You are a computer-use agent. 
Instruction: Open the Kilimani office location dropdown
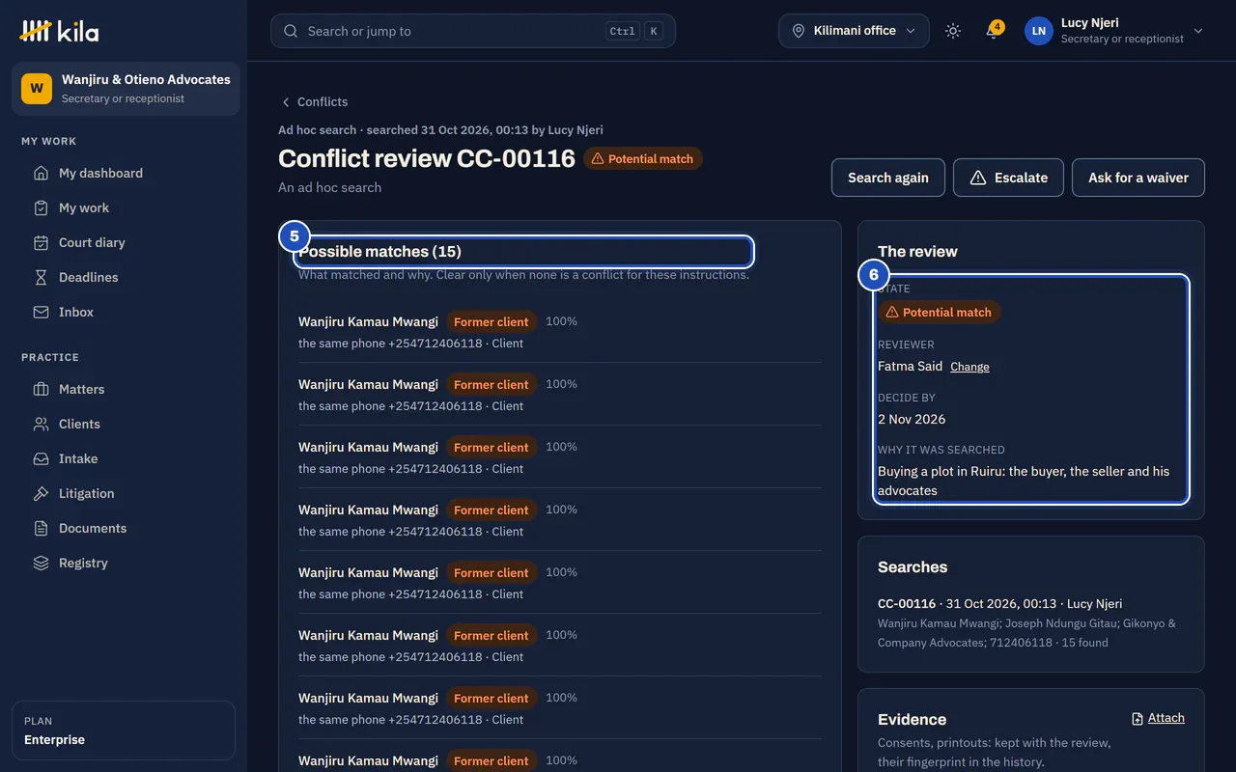coord(854,31)
